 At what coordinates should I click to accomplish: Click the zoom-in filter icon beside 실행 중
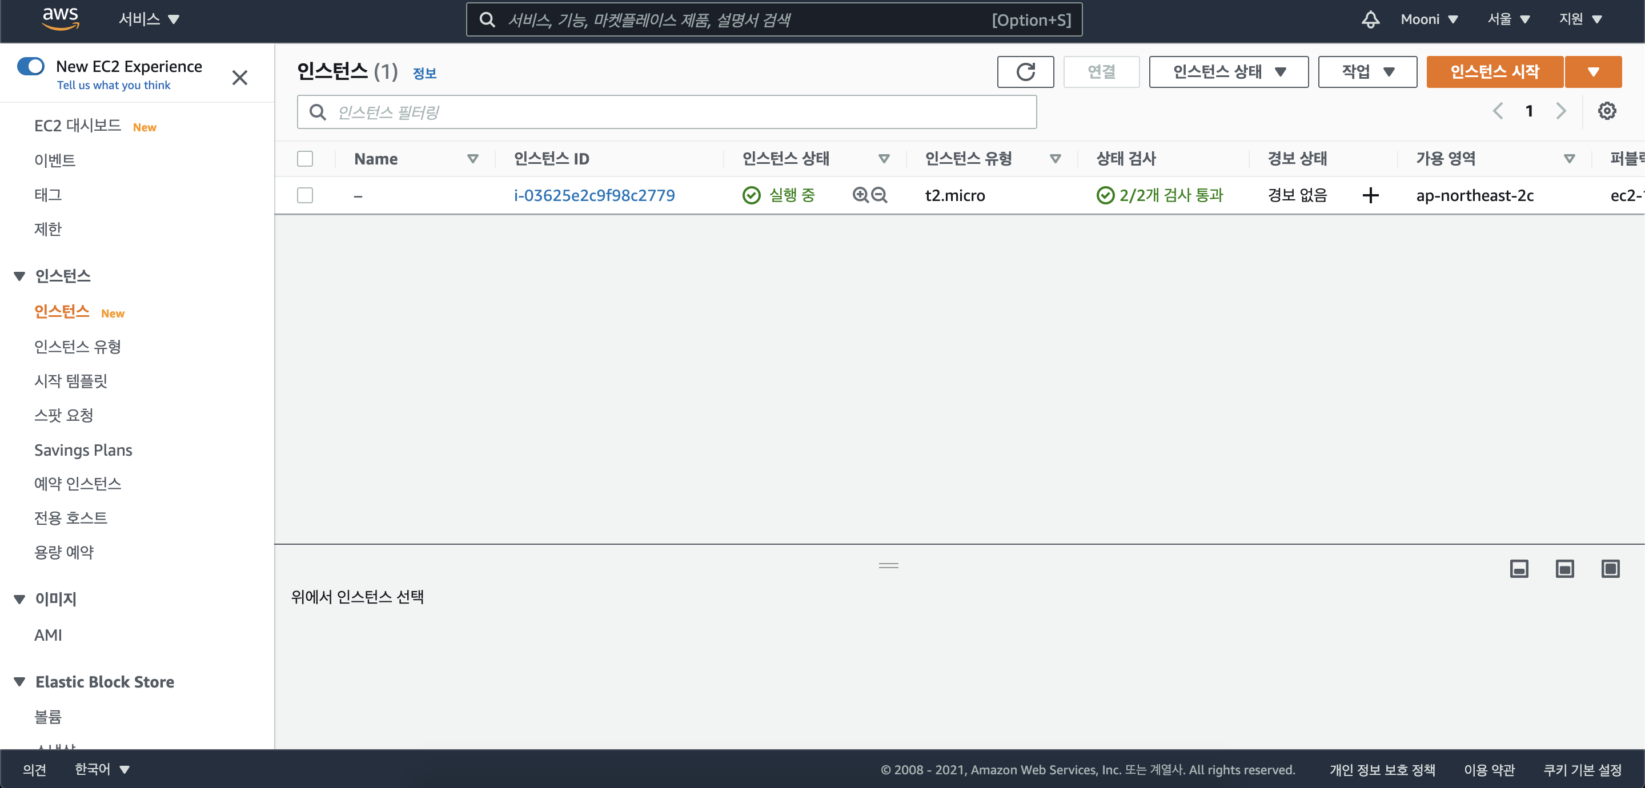click(860, 195)
